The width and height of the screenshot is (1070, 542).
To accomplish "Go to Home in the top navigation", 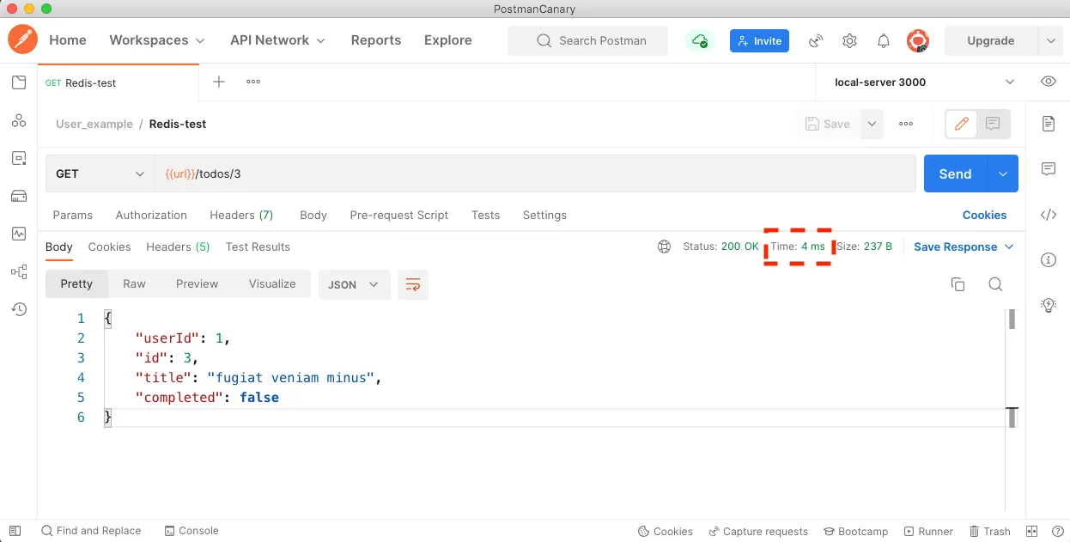I will pos(68,40).
